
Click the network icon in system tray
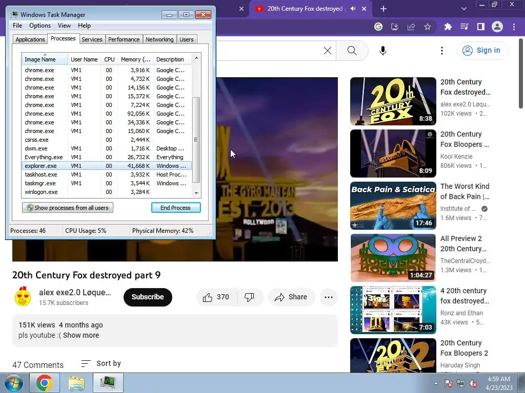(461, 384)
